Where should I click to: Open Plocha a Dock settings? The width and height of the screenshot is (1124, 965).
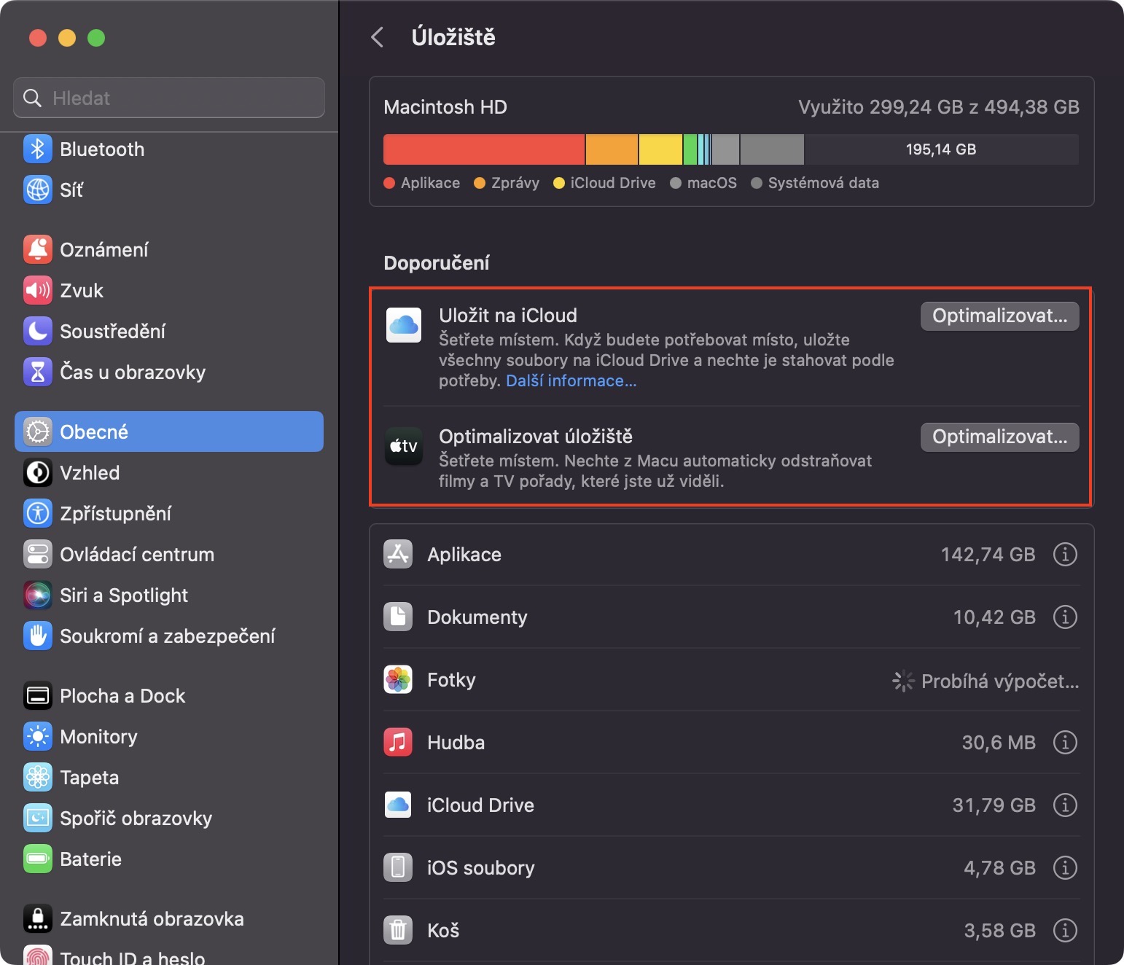click(122, 696)
